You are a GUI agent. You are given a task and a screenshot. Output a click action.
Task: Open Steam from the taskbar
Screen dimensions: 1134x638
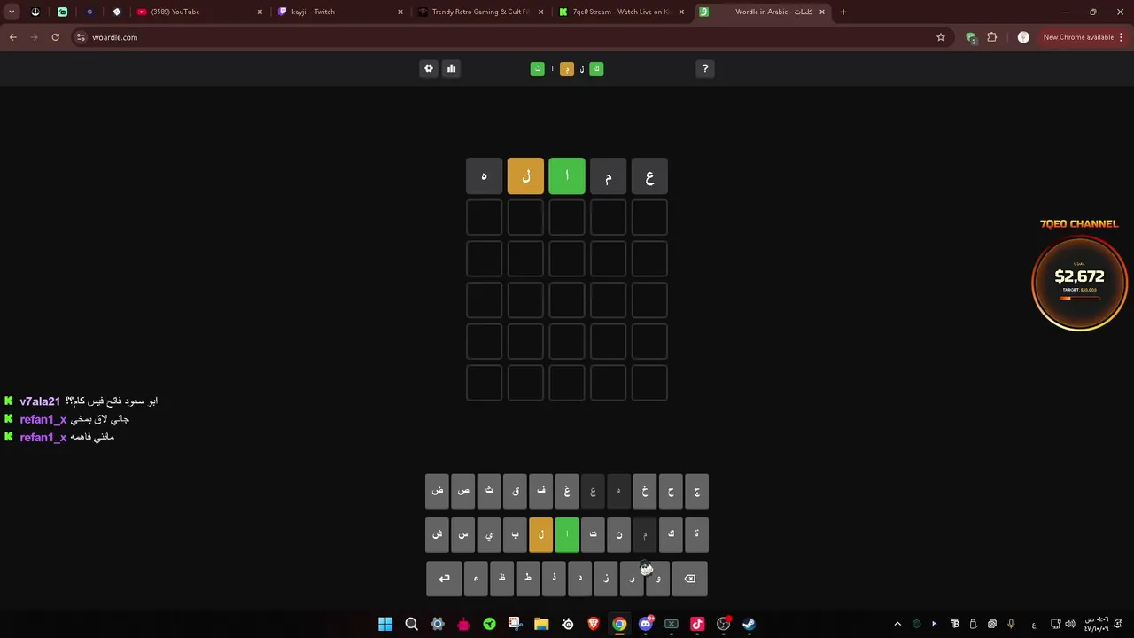pyautogui.click(x=750, y=624)
